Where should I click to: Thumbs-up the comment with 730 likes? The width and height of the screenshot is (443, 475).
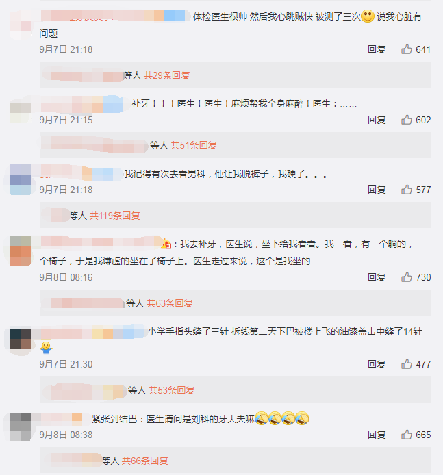click(406, 277)
